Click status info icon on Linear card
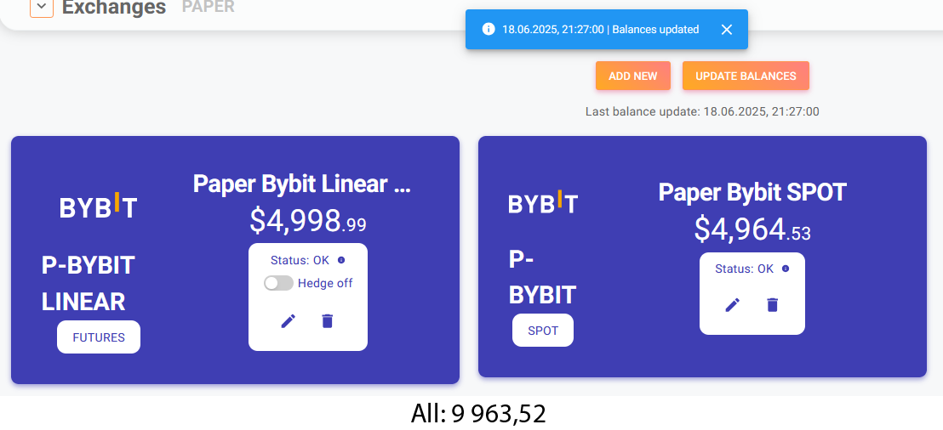 click(341, 260)
